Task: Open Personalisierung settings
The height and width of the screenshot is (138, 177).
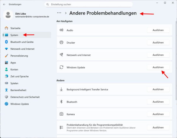Action: 27,56
